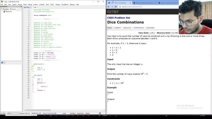The height and width of the screenshot is (119, 212).
Task: Click the C/C++ language status bar entry
Action: click(10, 113)
